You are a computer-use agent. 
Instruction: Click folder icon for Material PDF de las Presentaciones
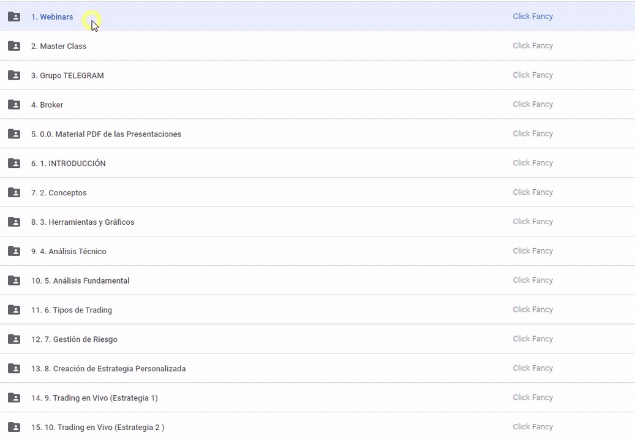[14, 134]
